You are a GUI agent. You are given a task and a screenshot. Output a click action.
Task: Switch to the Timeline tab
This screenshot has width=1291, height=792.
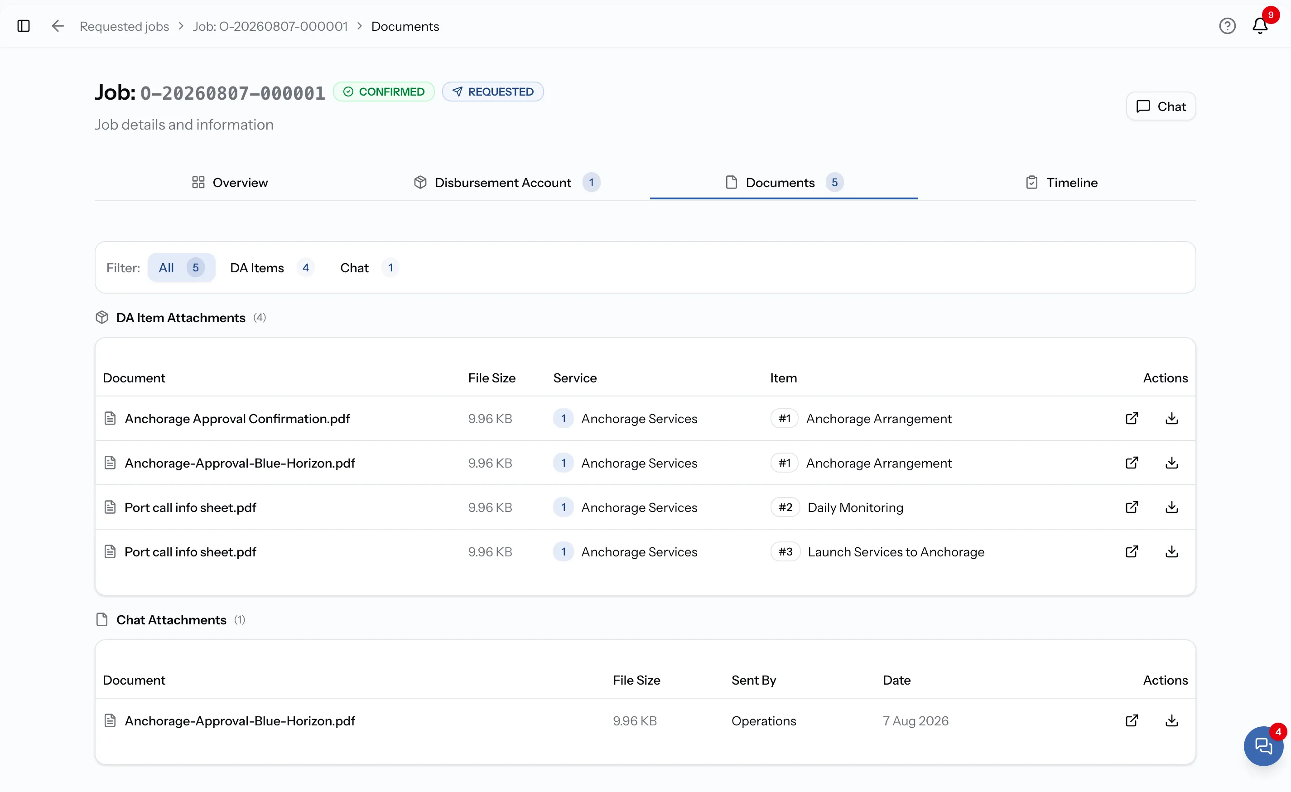point(1061,183)
